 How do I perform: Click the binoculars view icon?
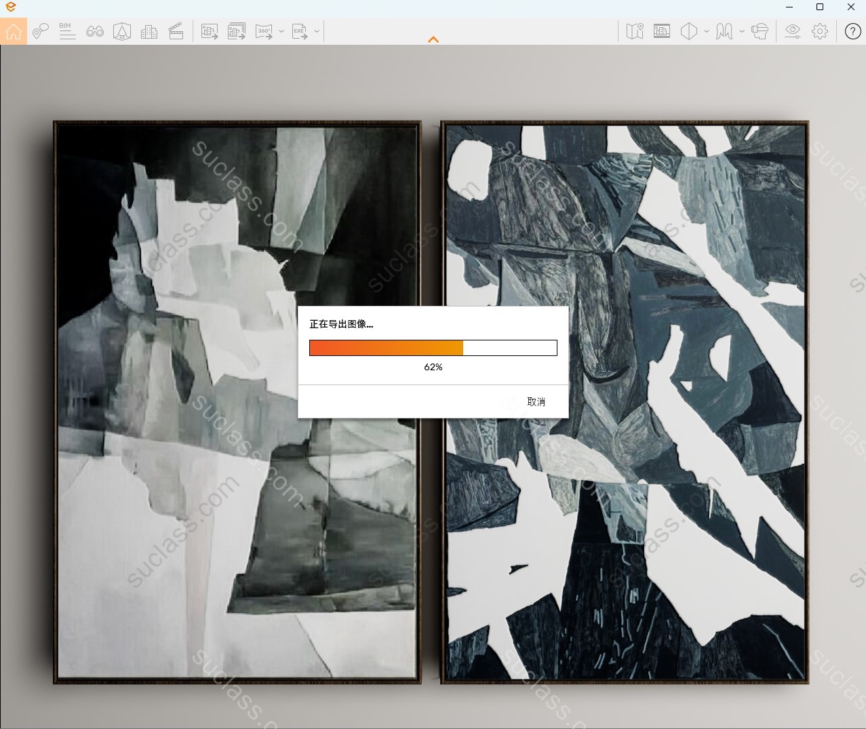pyautogui.click(x=95, y=31)
